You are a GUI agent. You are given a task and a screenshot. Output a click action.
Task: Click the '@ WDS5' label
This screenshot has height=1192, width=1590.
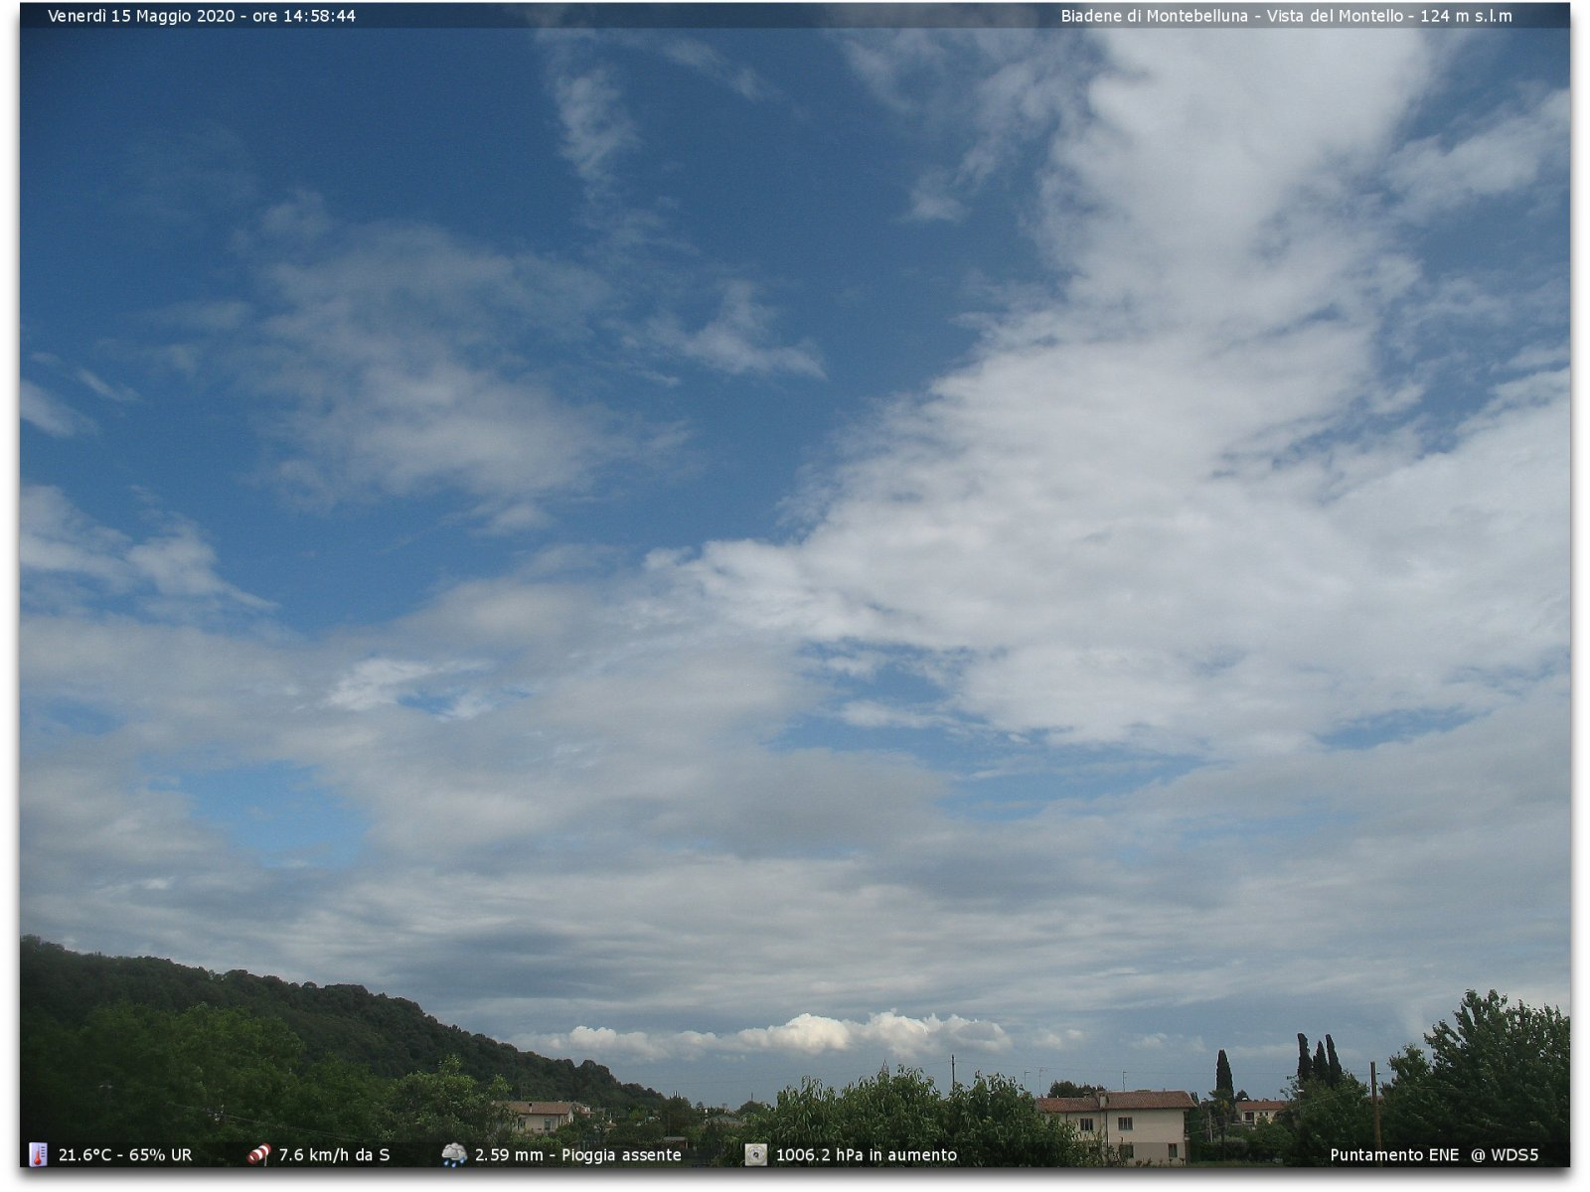tap(1505, 1155)
